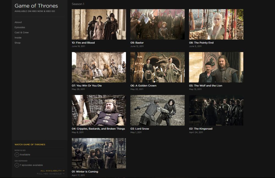Click the NOW & GO Available check icon
Screen dimensions: 275x178
[17, 155]
